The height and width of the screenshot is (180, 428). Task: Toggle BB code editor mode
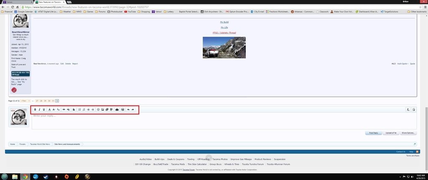click(414, 110)
